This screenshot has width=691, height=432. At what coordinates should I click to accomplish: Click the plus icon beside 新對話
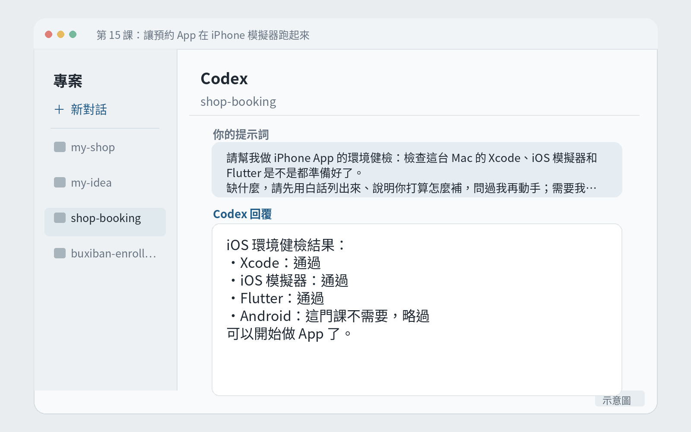(59, 110)
